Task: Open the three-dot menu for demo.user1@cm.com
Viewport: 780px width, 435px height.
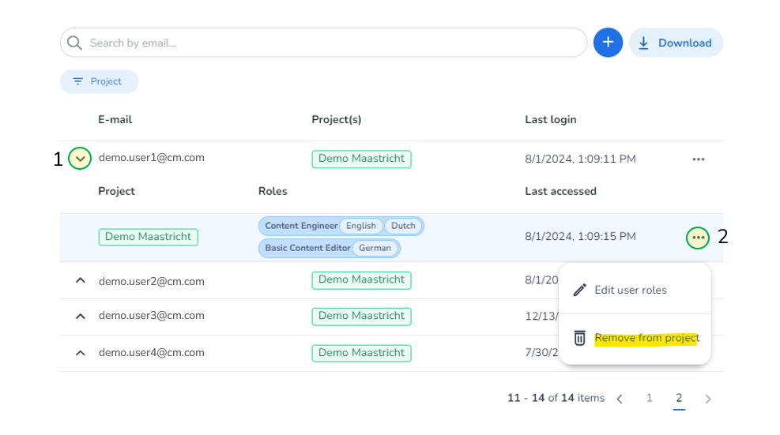Action: pyautogui.click(x=698, y=159)
